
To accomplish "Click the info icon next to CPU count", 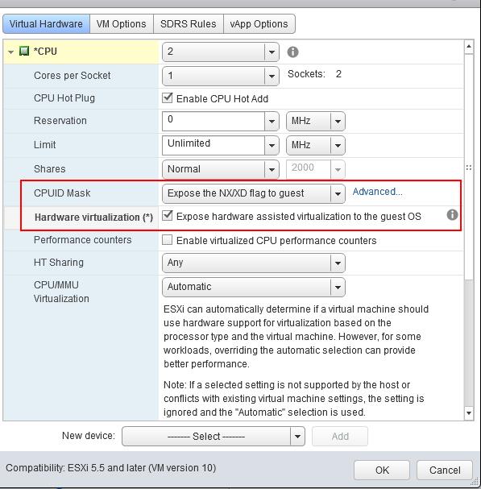I will [292, 52].
